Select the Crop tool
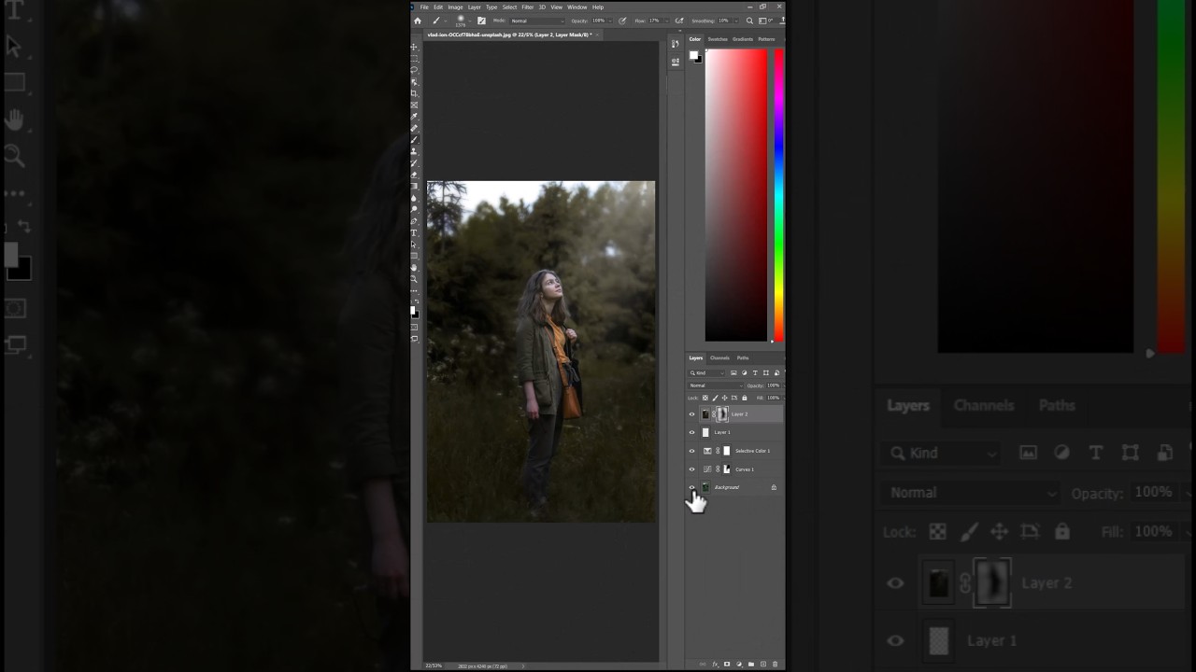Image resolution: width=1196 pixels, height=672 pixels. 415,93
